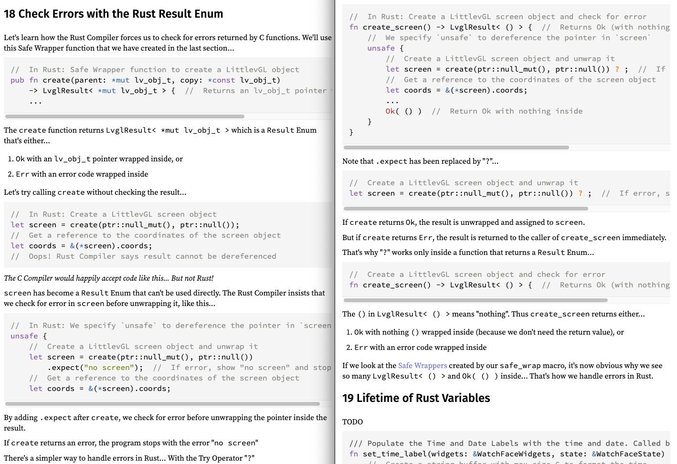Click the italic "The C Compiler would happily accept" sentence

click(x=109, y=278)
